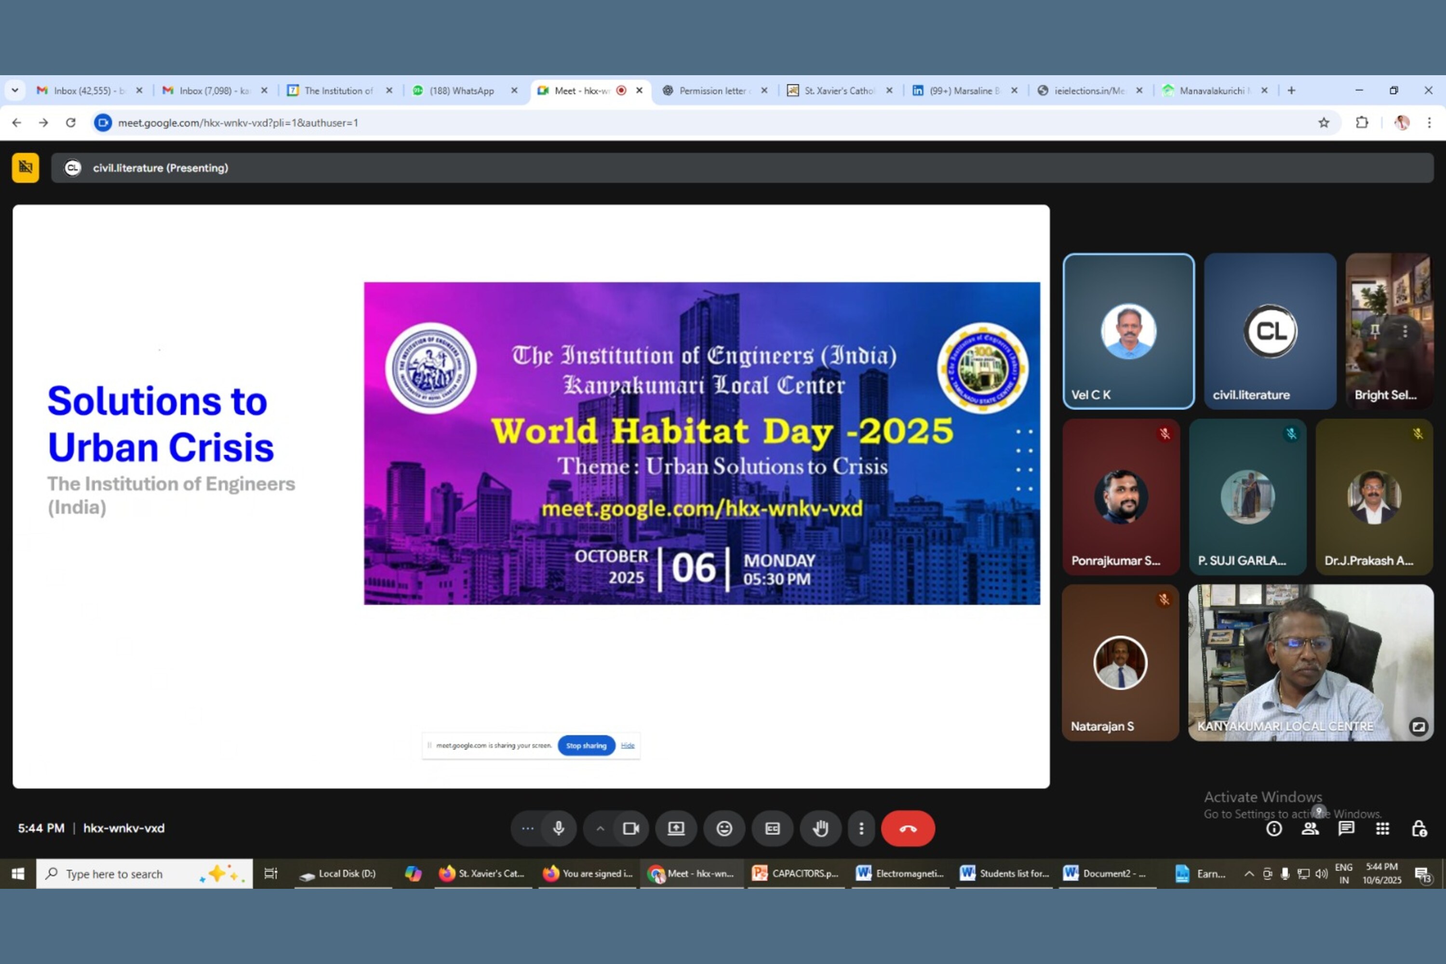Screen dimensions: 1446x964
Task: Turn off the camera in Meet
Action: (x=630, y=828)
